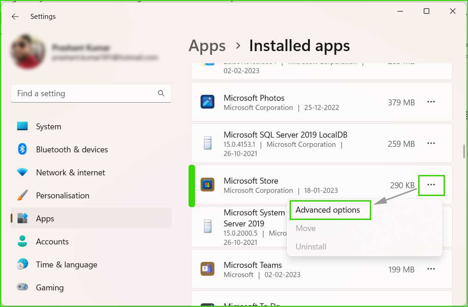Click the search magnifier in Find a setting
Image resolution: width=468 pixels, height=307 pixels.
click(x=161, y=93)
